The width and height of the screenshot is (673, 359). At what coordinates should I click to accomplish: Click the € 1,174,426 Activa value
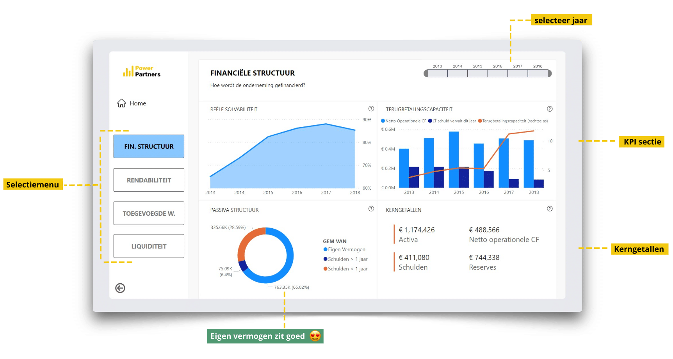point(417,230)
